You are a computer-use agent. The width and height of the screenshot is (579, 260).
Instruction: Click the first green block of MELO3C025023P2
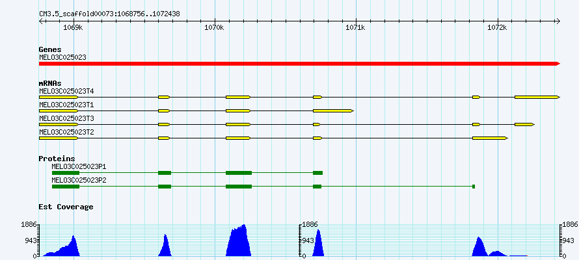pos(66,187)
